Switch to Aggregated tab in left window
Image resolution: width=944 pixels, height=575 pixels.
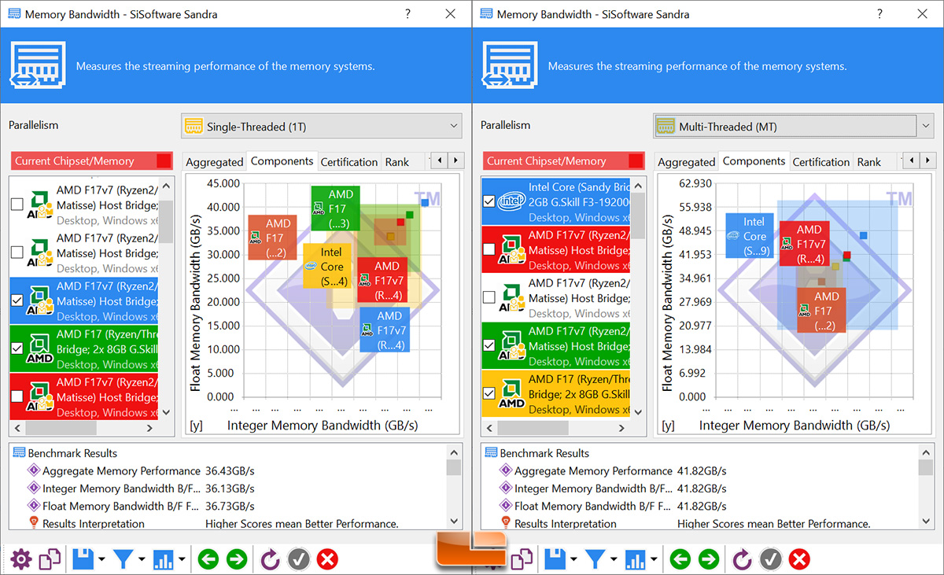coord(214,162)
